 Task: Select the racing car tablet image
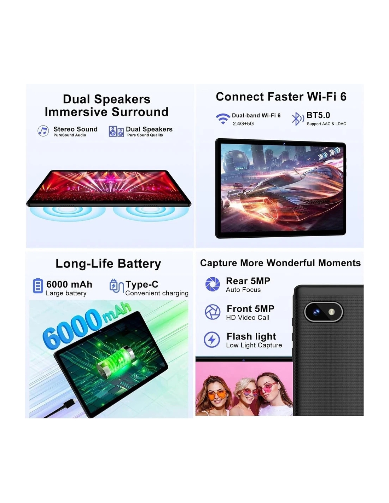(281, 188)
